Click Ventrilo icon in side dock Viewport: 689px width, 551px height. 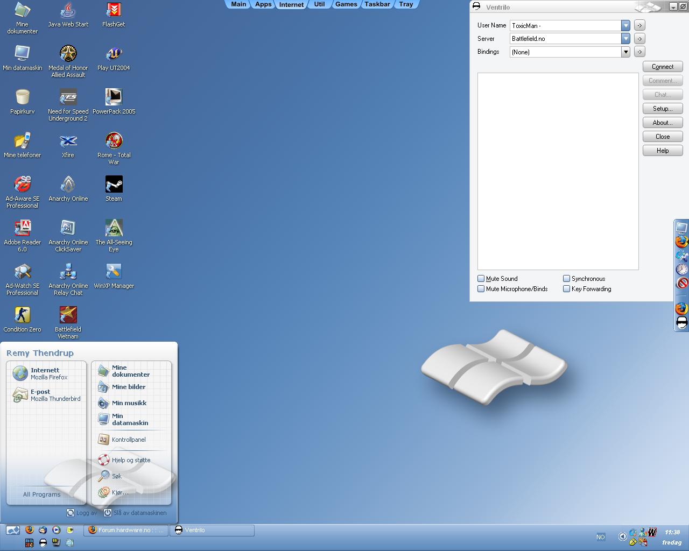682,322
